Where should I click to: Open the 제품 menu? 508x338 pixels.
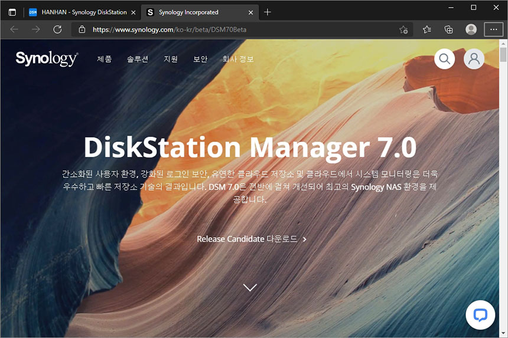click(x=105, y=59)
